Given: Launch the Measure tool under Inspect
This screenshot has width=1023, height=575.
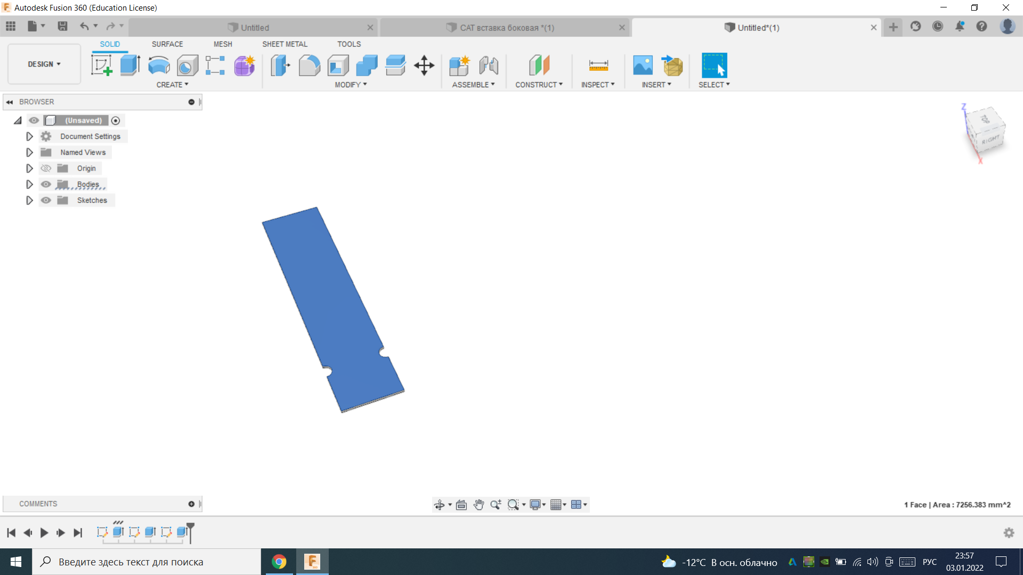Looking at the screenshot, I should 598,65.
